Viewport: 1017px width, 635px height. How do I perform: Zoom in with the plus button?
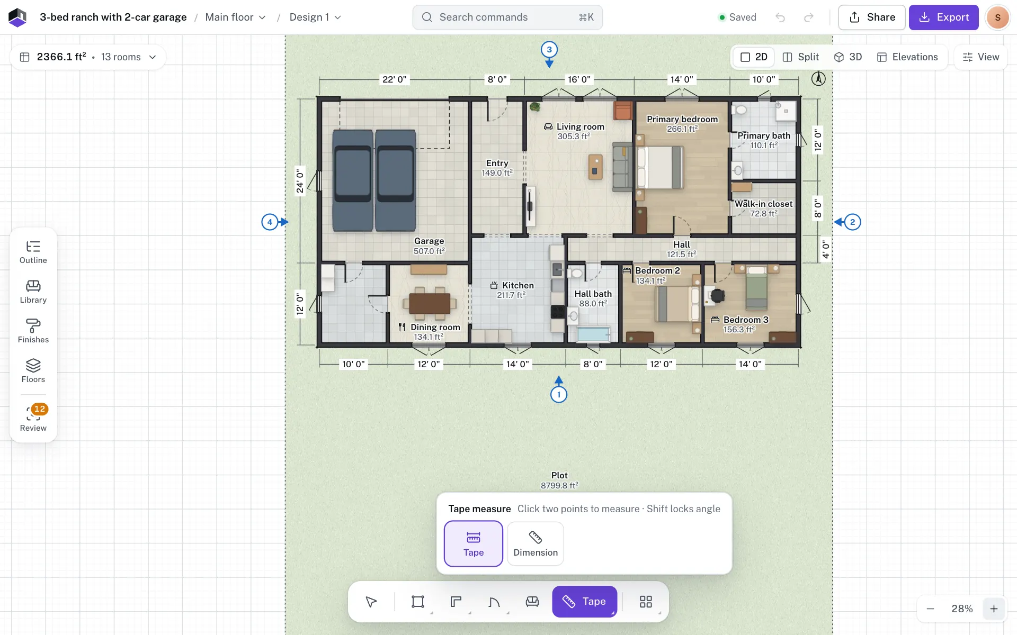pyautogui.click(x=994, y=609)
